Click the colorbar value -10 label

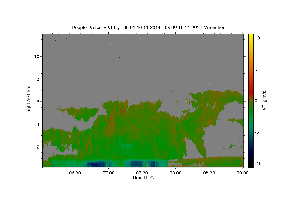[x=258, y=164]
